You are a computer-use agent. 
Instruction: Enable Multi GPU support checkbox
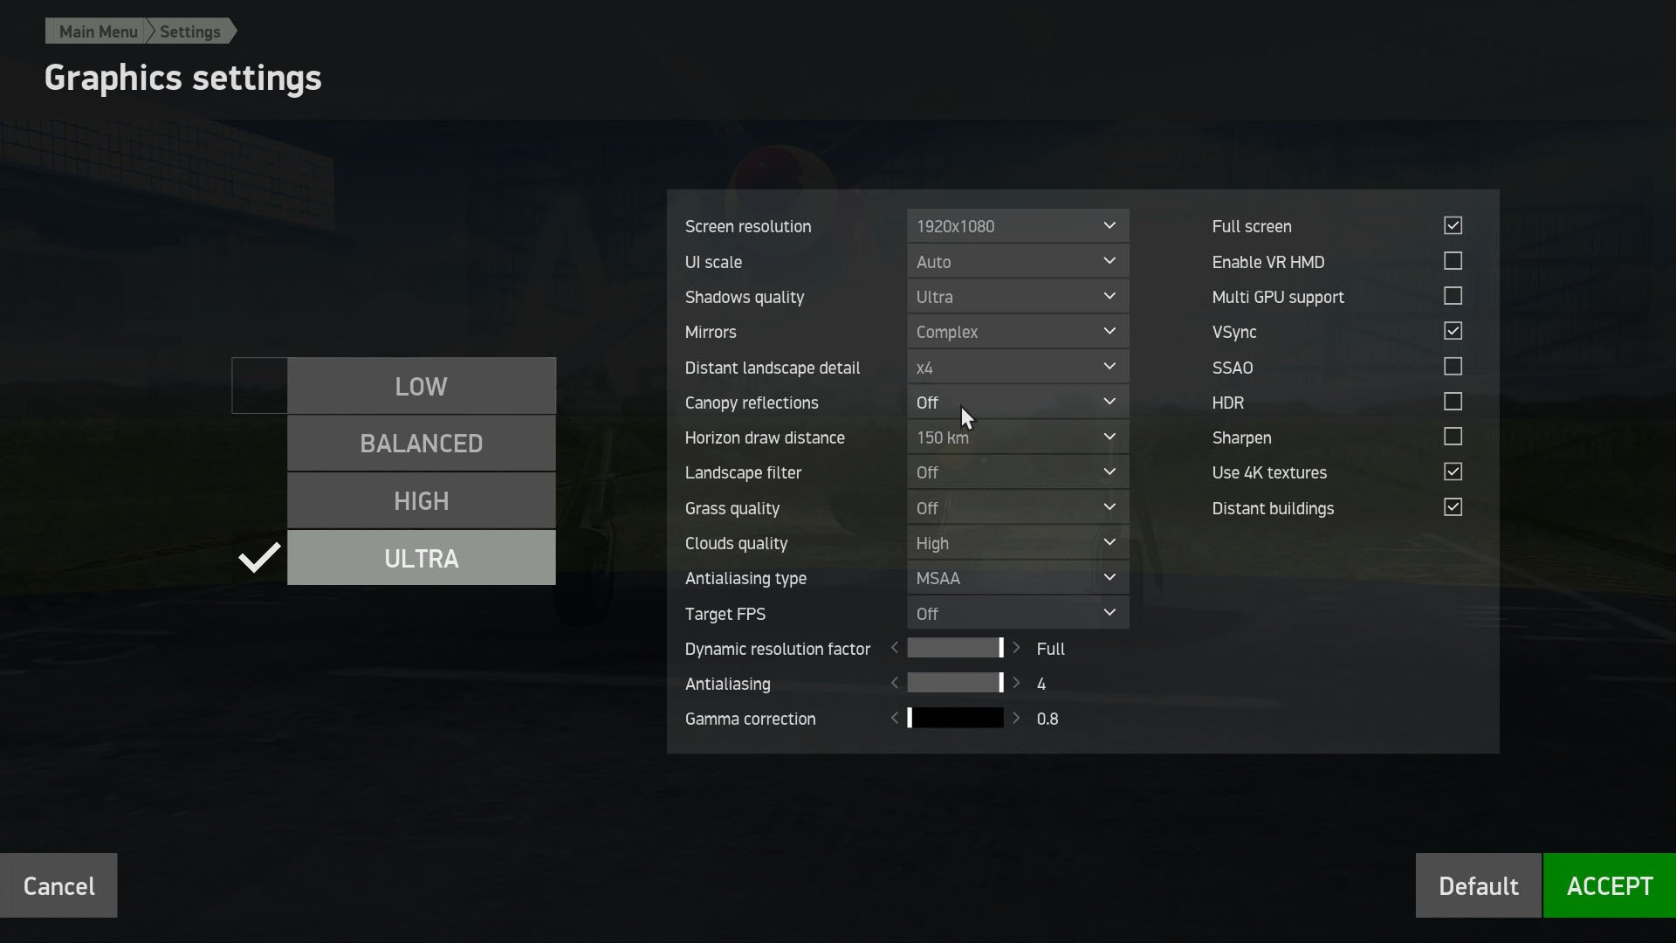coord(1453,296)
